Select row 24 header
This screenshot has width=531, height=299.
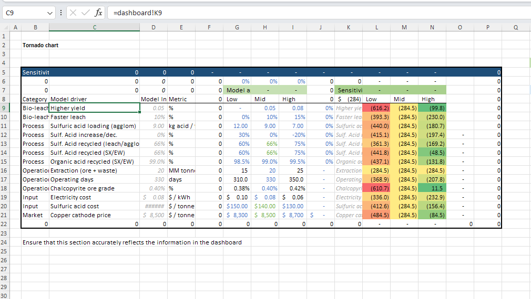click(x=4, y=242)
